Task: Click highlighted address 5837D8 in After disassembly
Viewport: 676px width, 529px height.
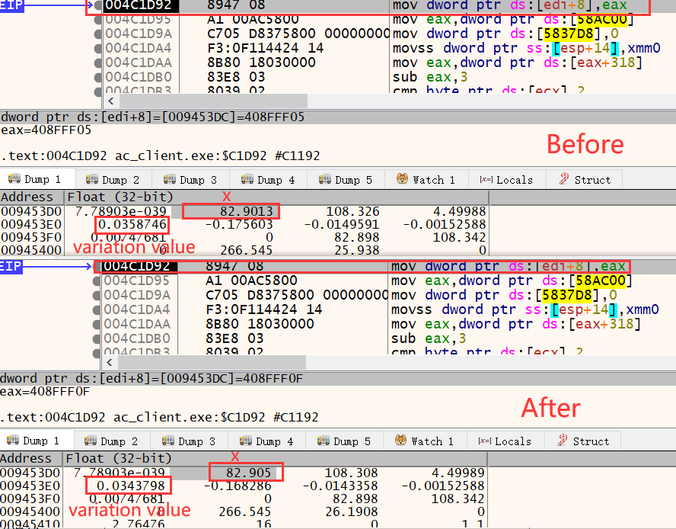Action: click(558, 295)
